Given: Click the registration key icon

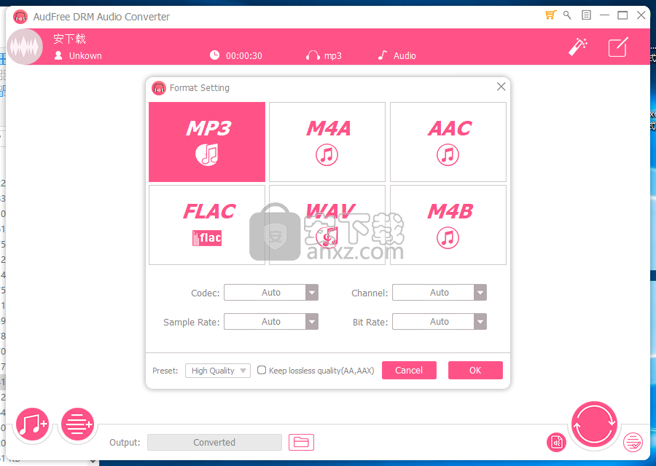Looking at the screenshot, I should [567, 15].
